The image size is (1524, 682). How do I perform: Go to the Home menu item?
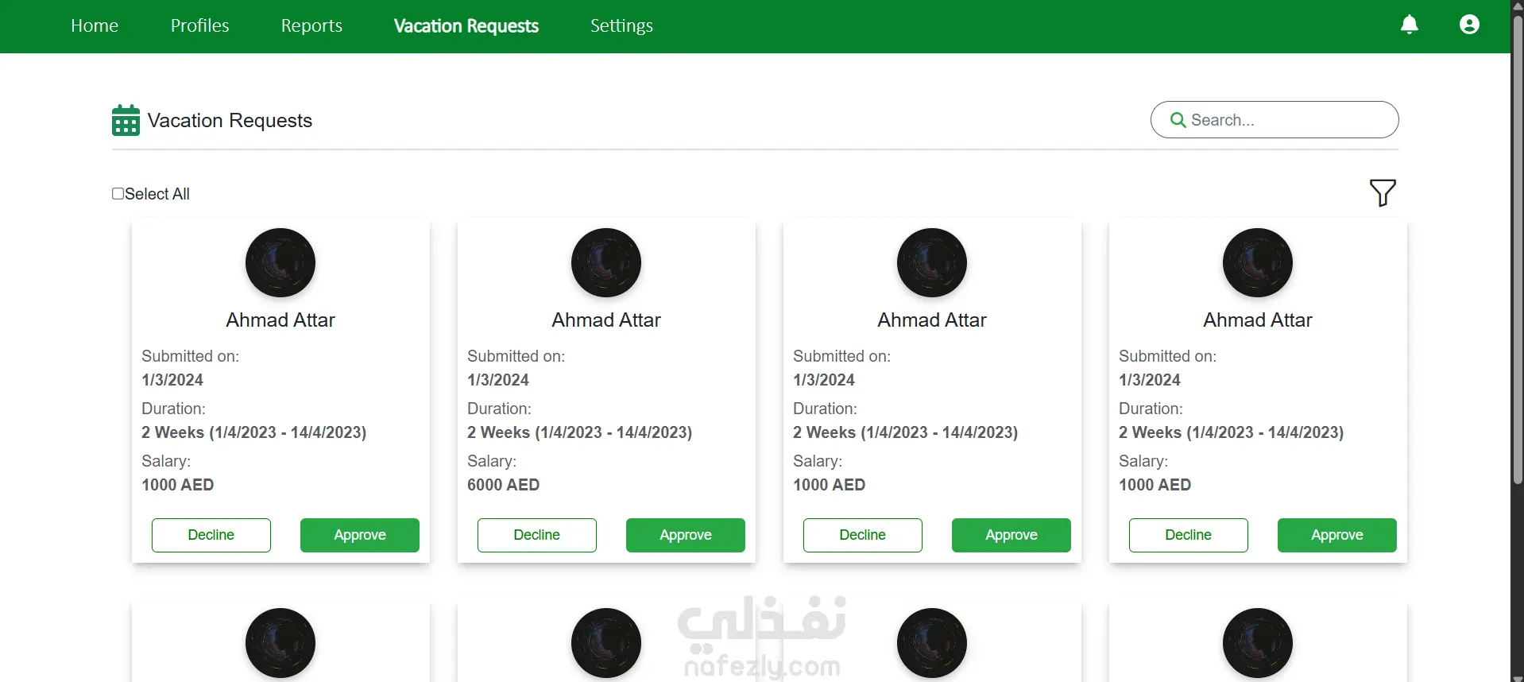click(95, 25)
